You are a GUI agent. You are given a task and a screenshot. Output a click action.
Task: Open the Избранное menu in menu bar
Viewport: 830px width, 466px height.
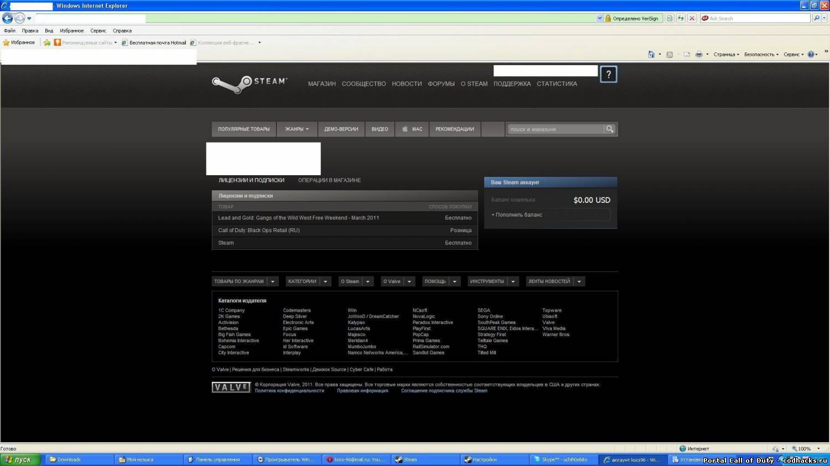(71, 30)
